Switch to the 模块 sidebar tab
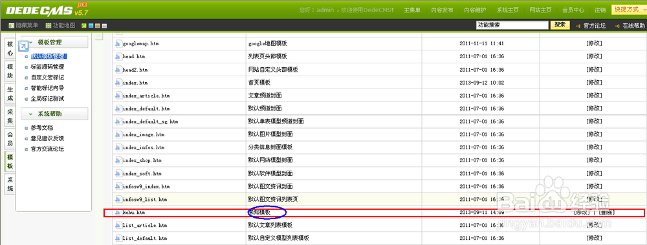This screenshot has height=245, width=647. click(10, 71)
